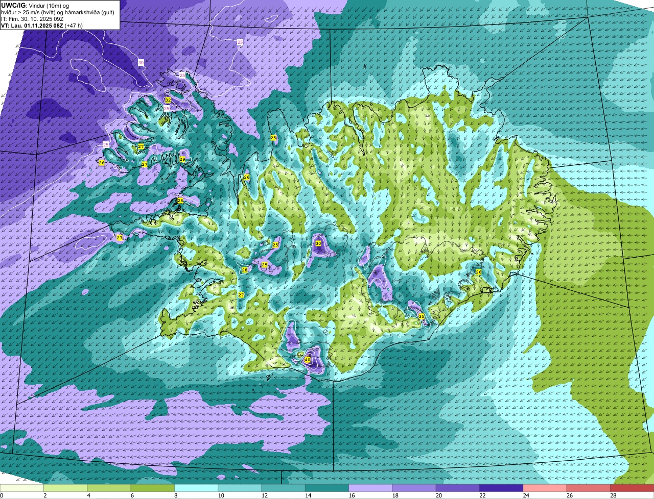This screenshot has height=499, width=654.
Task: Select the pale cyan 8–10 legend swatch
Action: coord(196,488)
